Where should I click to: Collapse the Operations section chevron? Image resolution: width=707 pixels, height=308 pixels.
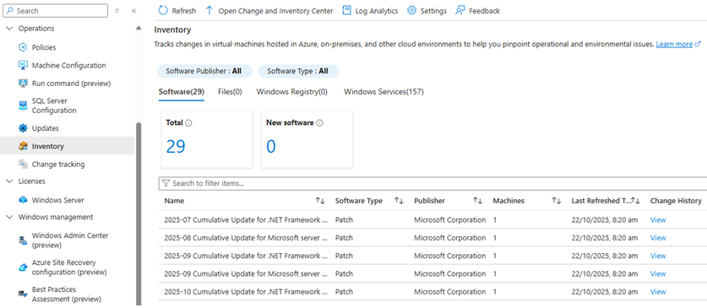click(10, 29)
